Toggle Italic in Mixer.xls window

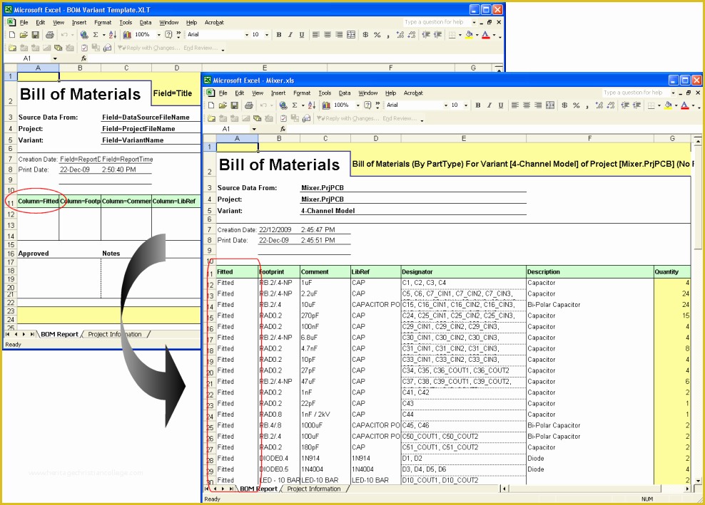(x=490, y=105)
